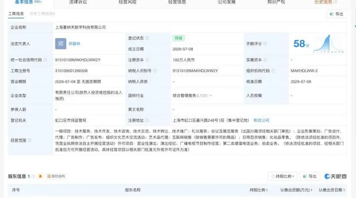Click 导出 button above the 工商信息 table
The height and width of the screenshot is (198, 356).
point(337,14)
